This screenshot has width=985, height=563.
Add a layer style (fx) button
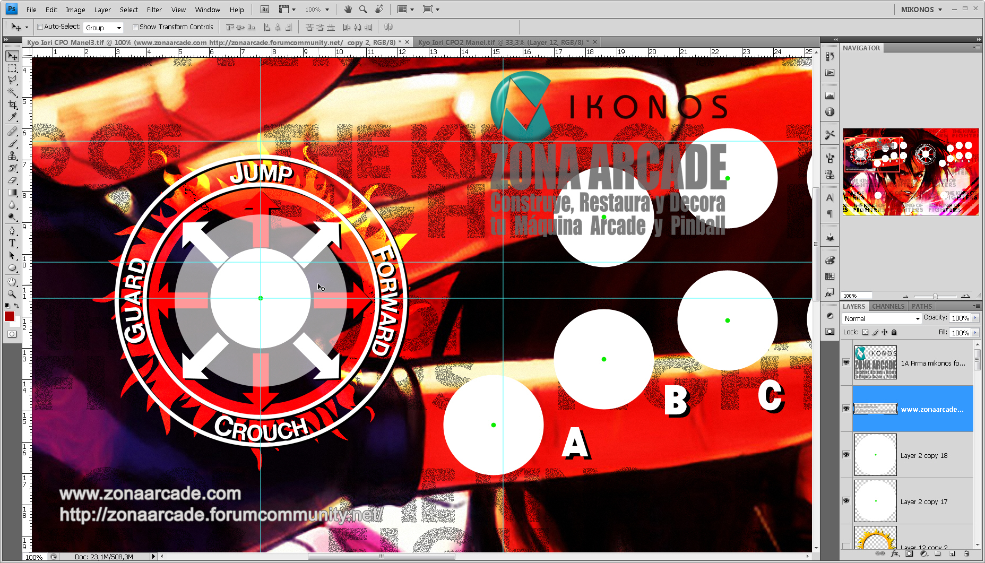895,553
